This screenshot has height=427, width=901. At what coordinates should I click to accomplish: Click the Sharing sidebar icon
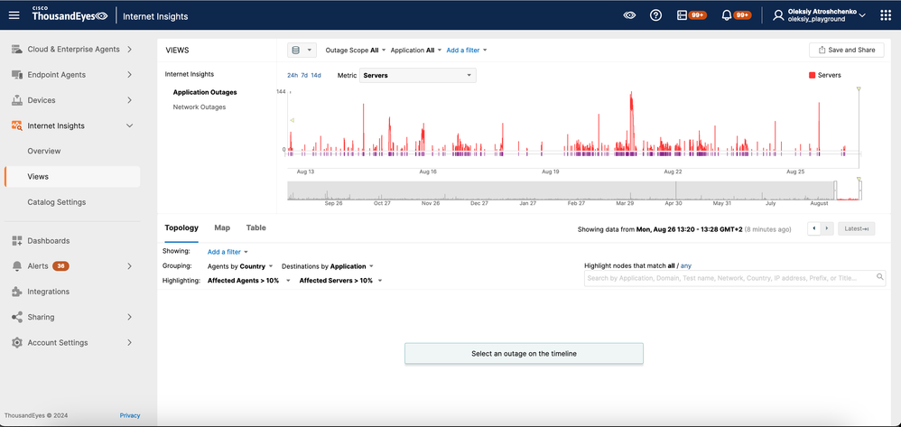(16, 317)
